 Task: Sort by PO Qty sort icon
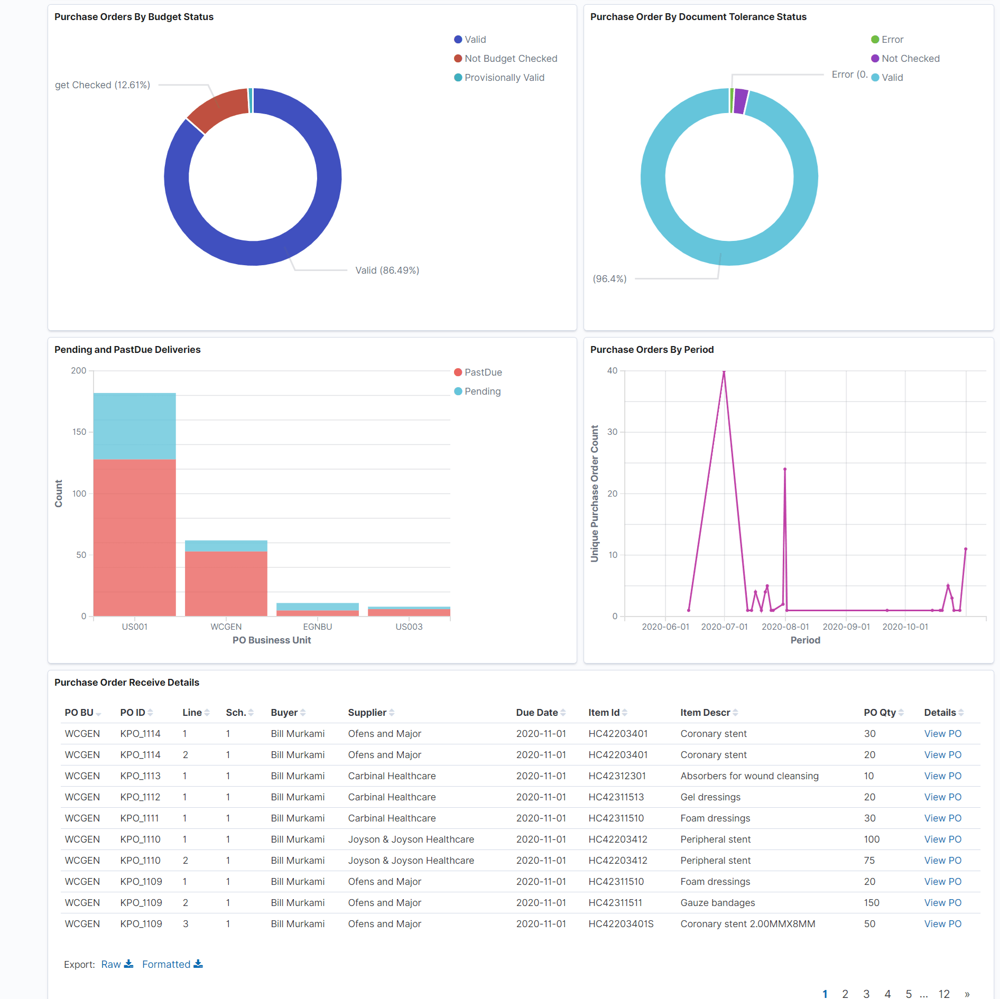(901, 713)
